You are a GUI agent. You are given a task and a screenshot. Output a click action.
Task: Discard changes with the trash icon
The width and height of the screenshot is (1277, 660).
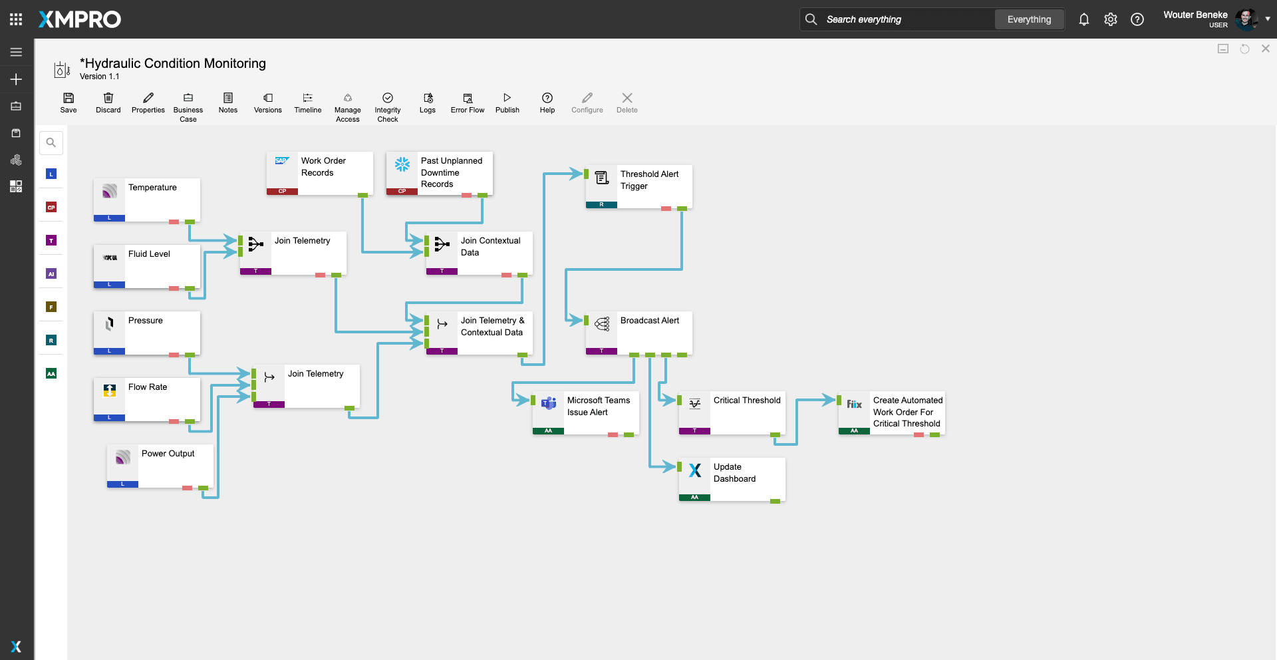tap(108, 102)
